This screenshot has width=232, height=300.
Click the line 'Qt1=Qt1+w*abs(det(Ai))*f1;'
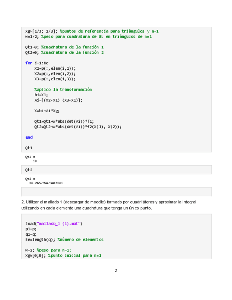click(x=64, y=121)
